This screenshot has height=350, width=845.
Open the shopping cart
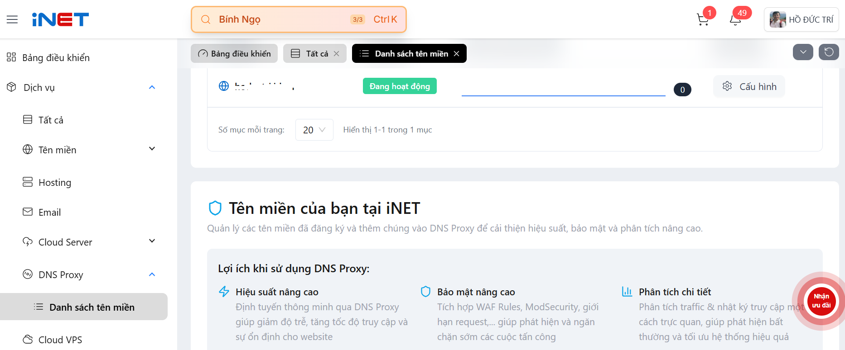click(703, 19)
